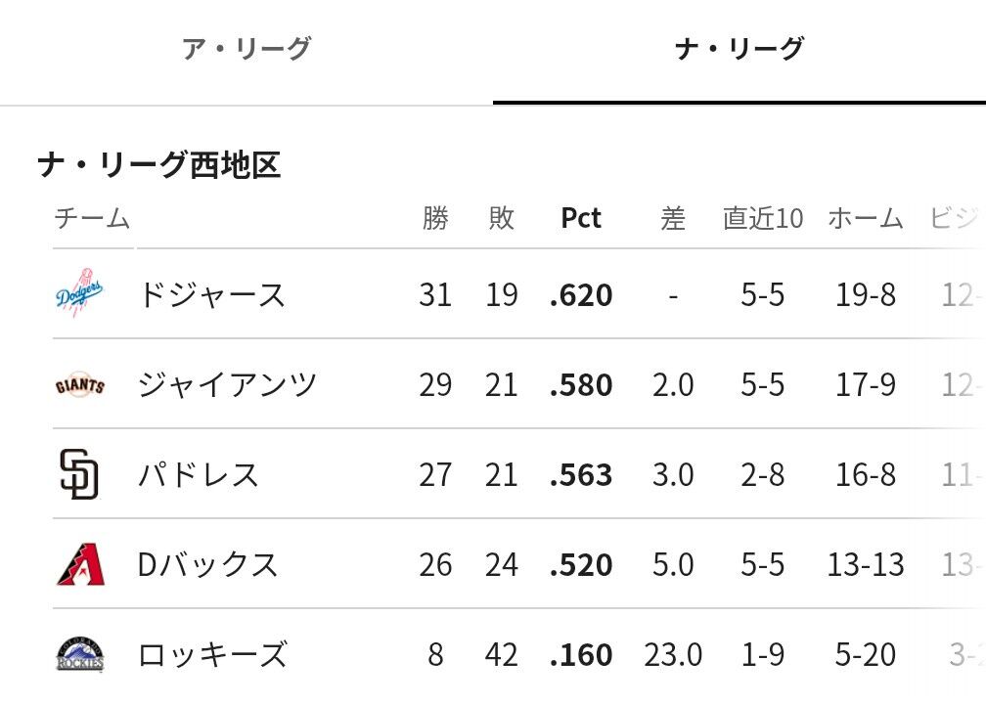
Task: Open the ドジャース team link
Action: 212,294
